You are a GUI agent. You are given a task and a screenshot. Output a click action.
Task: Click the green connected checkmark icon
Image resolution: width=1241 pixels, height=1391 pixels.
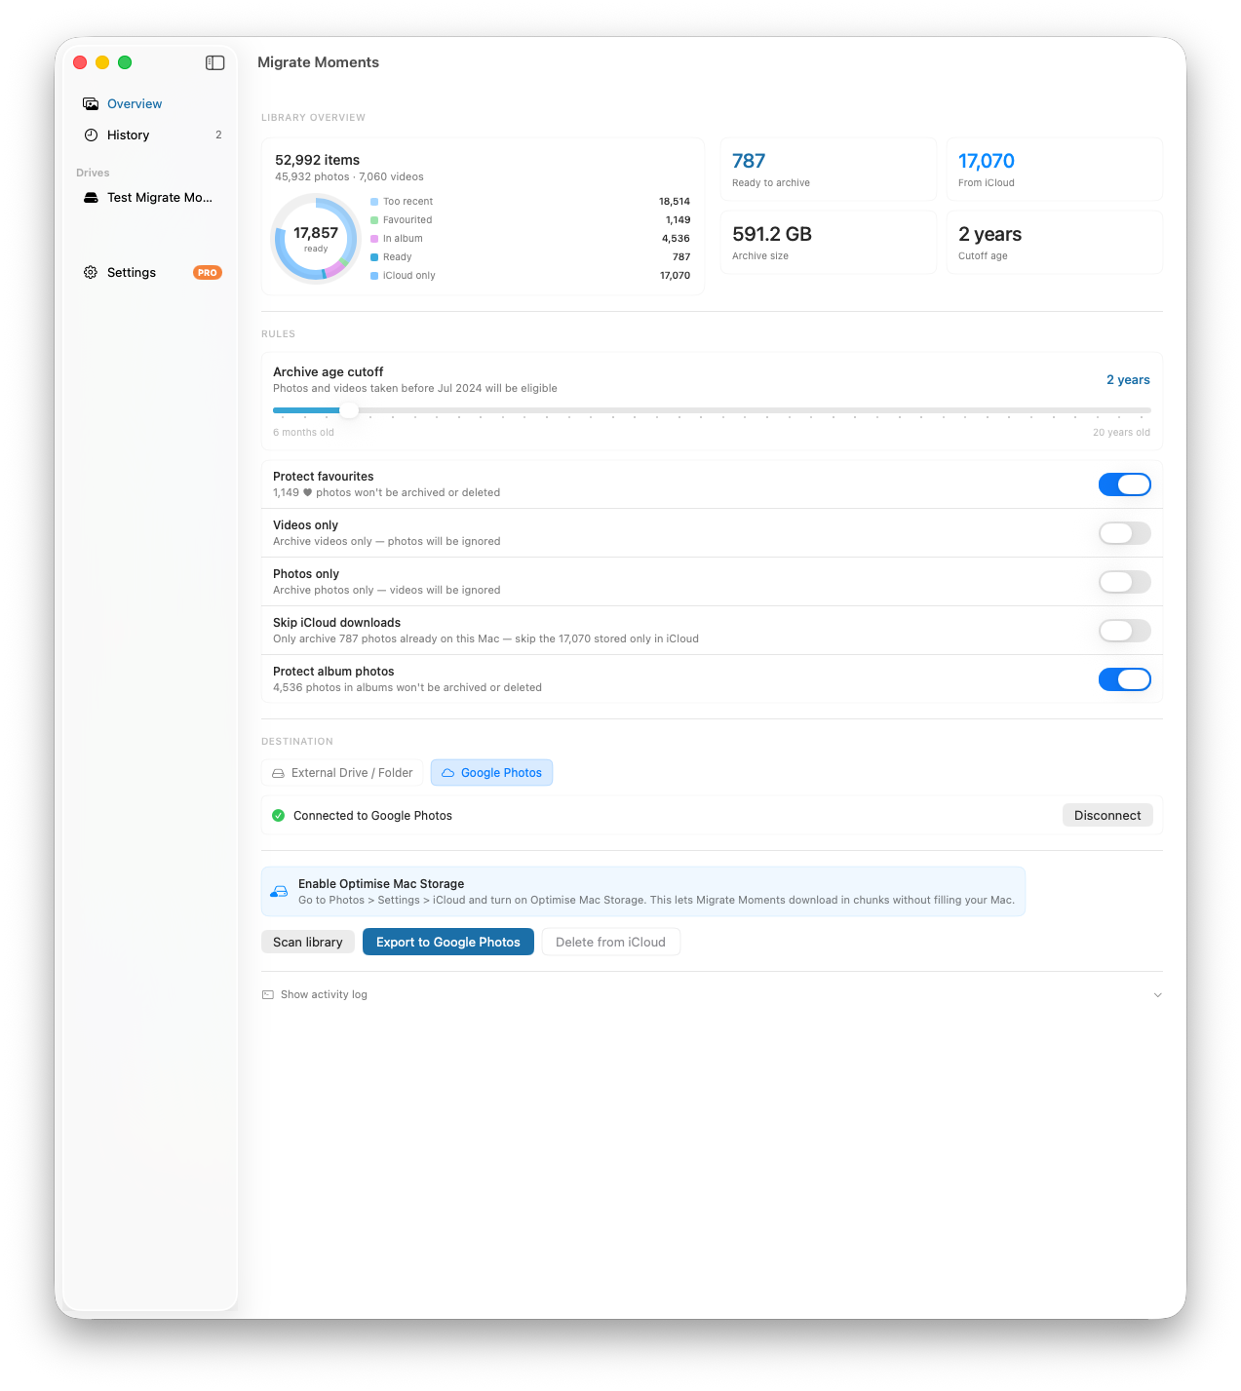click(x=278, y=815)
